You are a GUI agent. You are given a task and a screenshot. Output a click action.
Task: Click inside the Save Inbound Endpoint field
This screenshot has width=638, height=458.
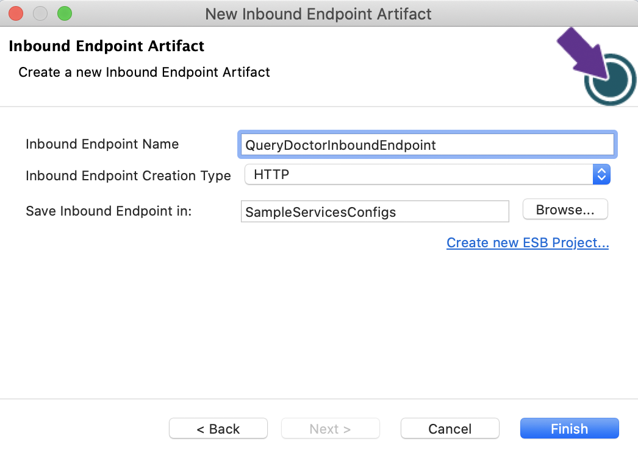coord(375,211)
